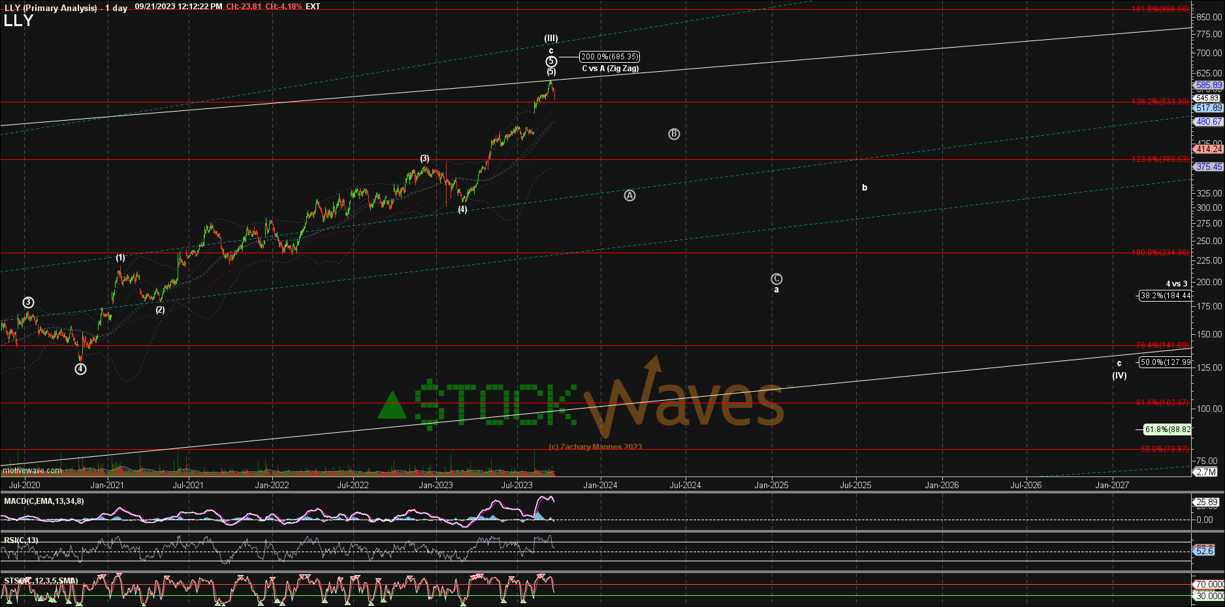Viewport: 1225px width, 607px height.
Task: Click the Jan-2022 date on time axis
Action: pyautogui.click(x=272, y=485)
